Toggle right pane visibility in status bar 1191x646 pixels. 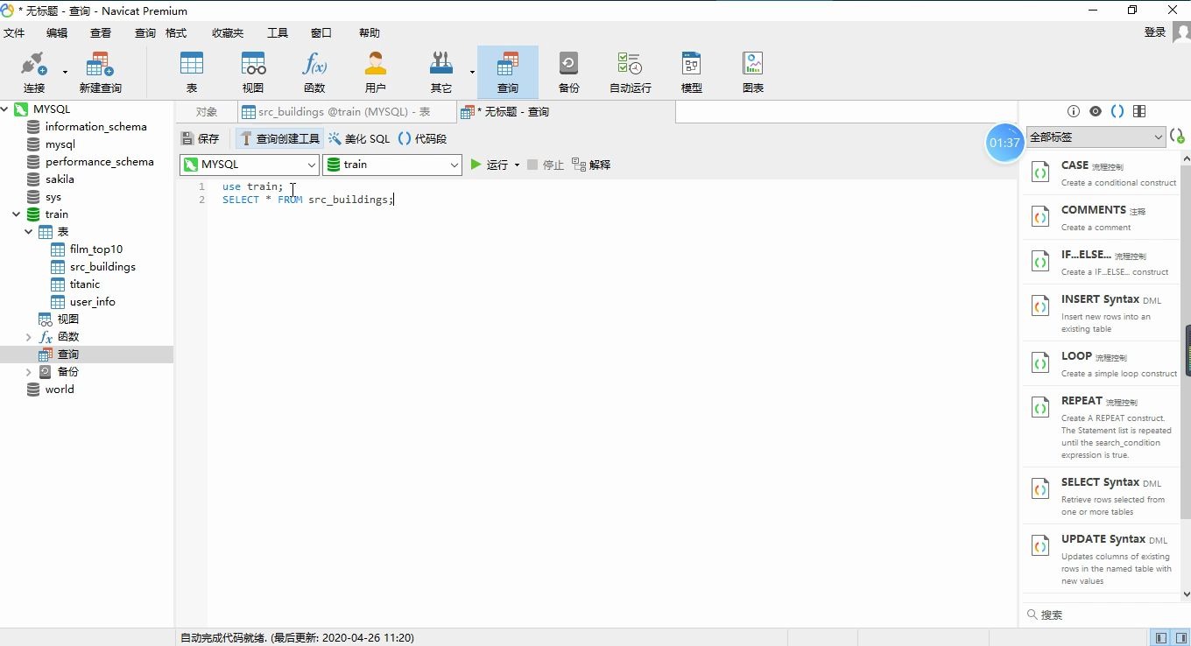coord(1180,638)
